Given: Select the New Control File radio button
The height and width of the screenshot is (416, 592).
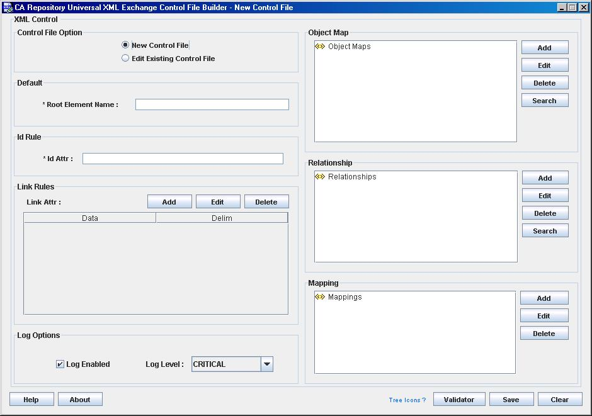Looking at the screenshot, I should pos(125,45).
